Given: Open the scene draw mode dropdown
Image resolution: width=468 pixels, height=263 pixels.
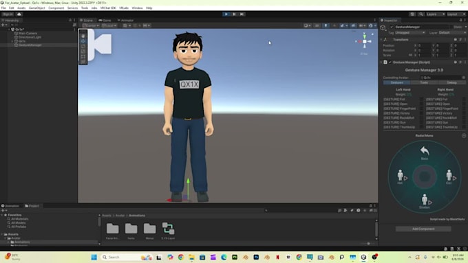Looking at the screenshot, I should [307, 25].
